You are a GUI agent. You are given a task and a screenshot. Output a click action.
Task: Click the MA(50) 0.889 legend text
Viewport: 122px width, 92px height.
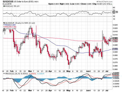(10, 25)
